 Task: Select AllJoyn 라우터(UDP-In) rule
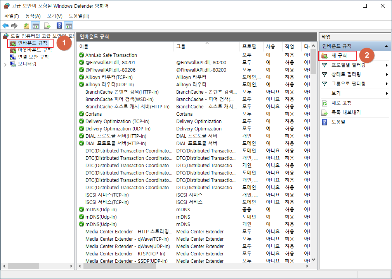[109, 84]
